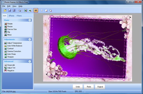Collapse the Basic section
The height and width of the screenshot is (94, 143).
[x=30, y=20]
